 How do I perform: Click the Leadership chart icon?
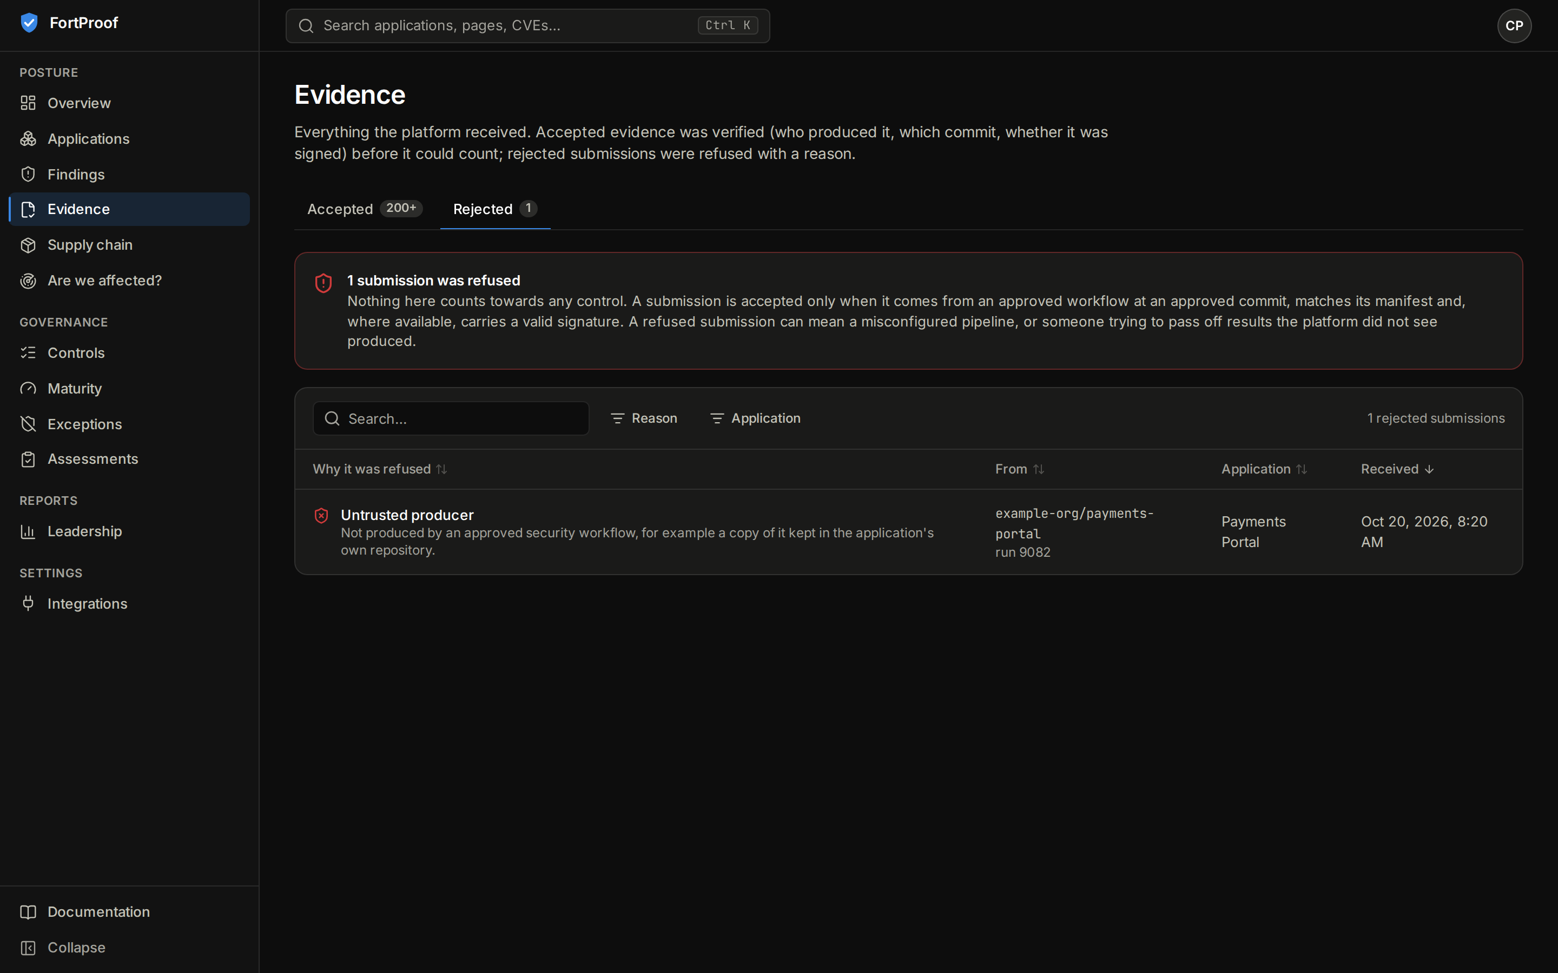click(28, 531)
